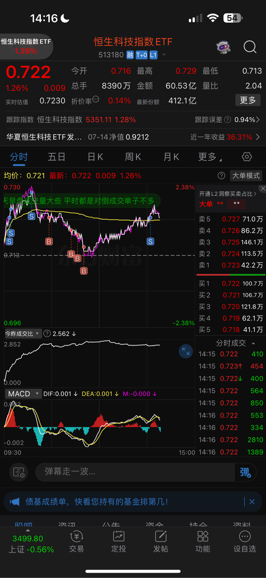Switch to the 日K tab
Screen dimensions: 266x578
click(x=95, y=157)
